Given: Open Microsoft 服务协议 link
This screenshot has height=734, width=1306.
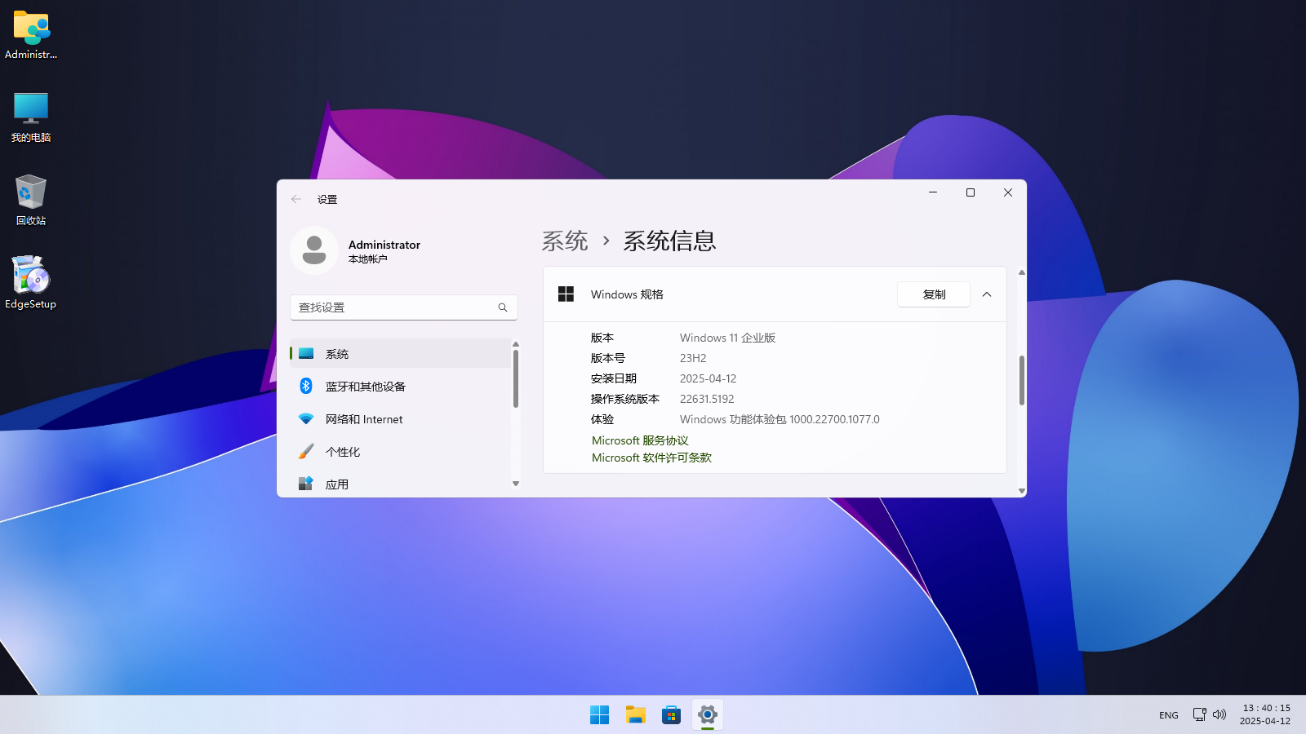Looking at the screenshot, I should (x=640, y=440).
